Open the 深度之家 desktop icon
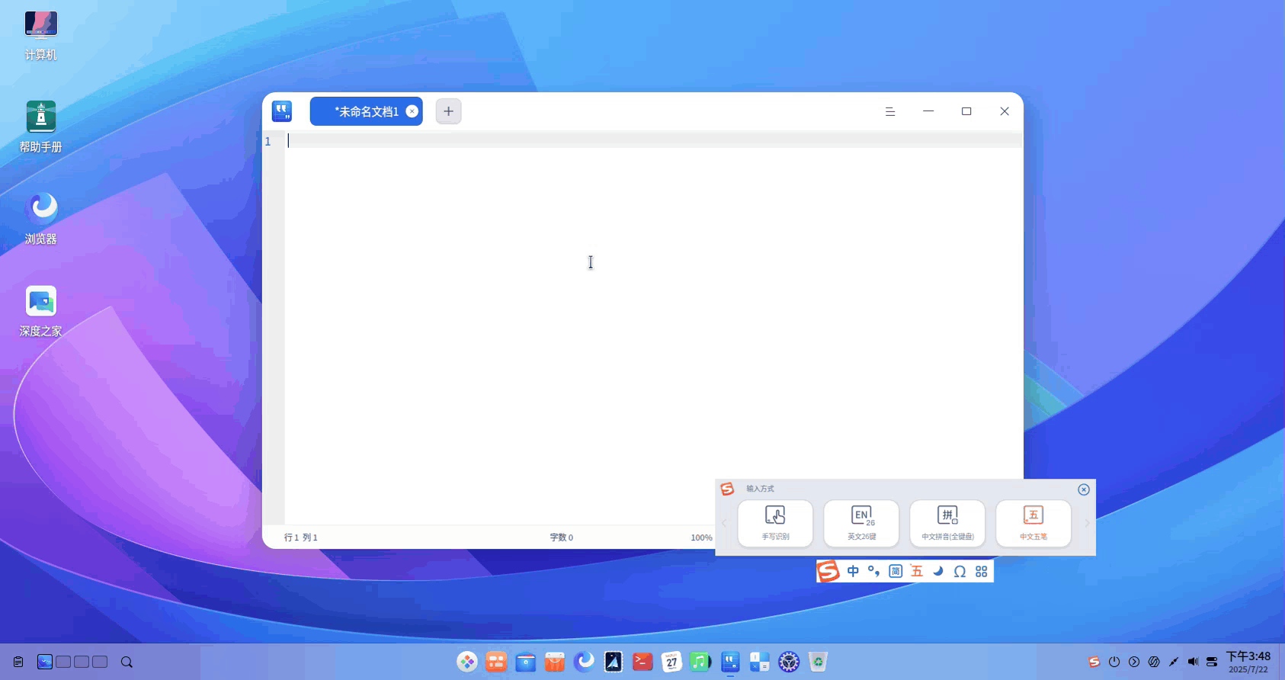 (40, 311)
